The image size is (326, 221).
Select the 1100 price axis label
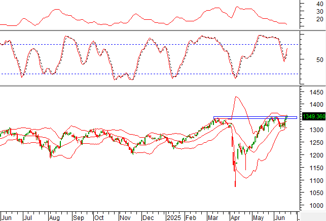coord(316,180)
